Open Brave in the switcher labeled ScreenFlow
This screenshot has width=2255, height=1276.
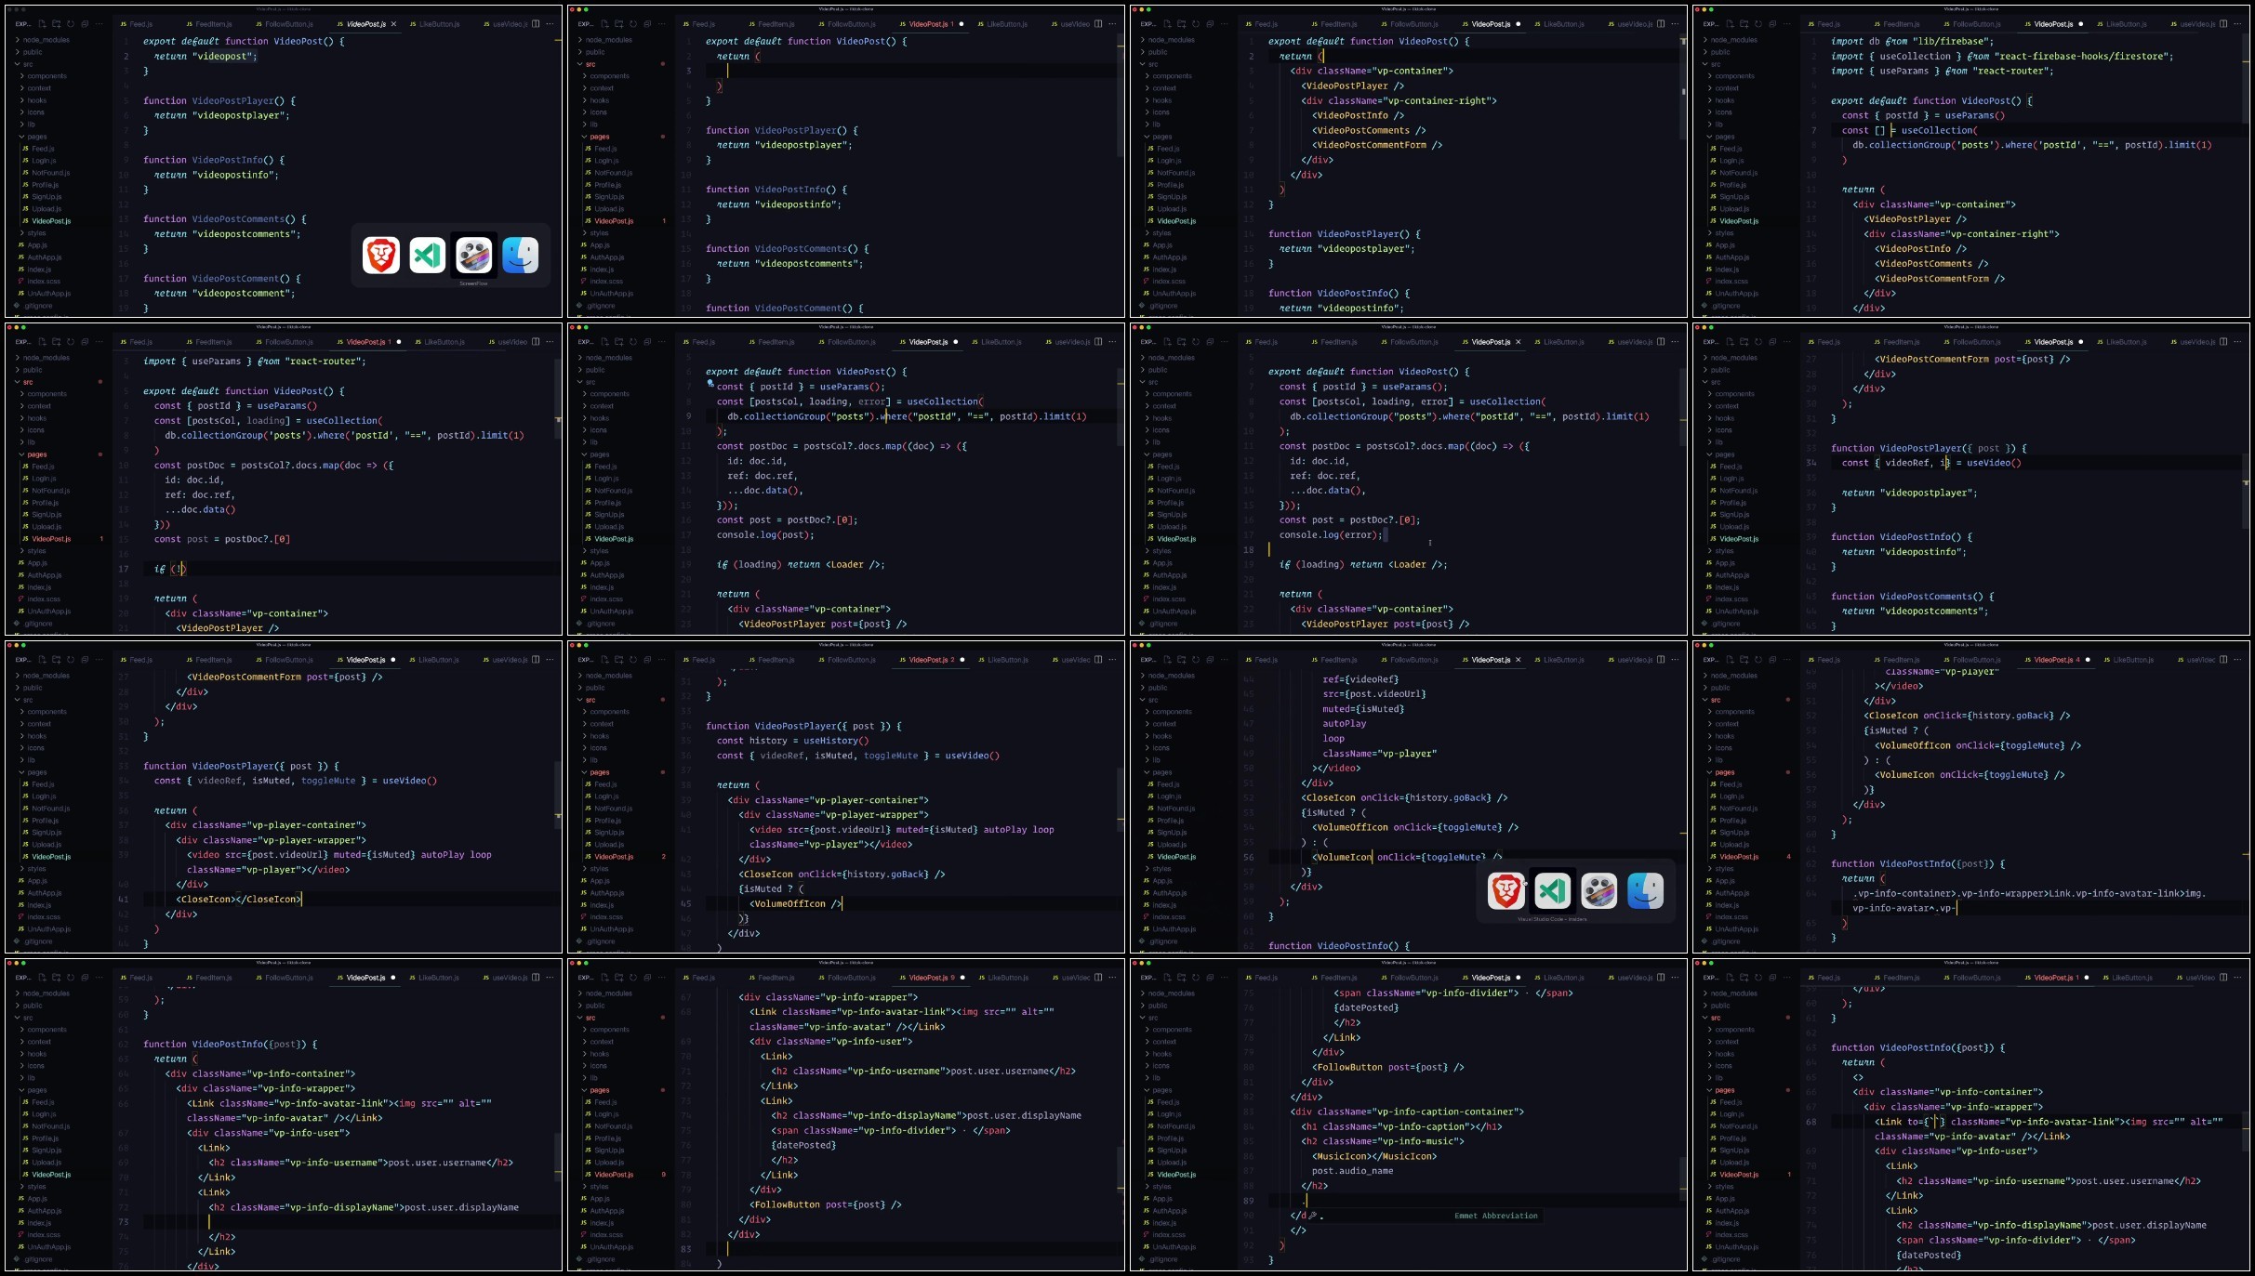click(x=381, y=256)
